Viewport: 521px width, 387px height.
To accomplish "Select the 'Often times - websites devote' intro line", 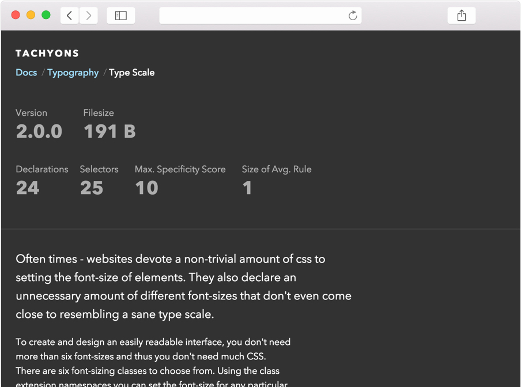I will pyautogui.click(x=171, y=259).
